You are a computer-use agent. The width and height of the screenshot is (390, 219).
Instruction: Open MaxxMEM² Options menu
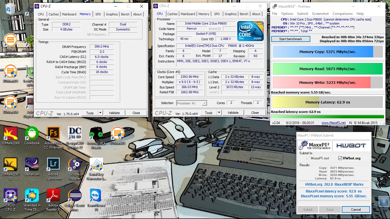(x=287, y=14)
